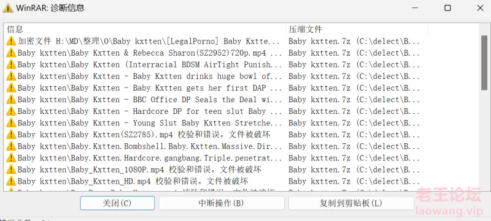The height and width of the screenshot is (221, 491).
Task: Click the warning icon on the Seals the Deal row
Action: tap(11, 100)
